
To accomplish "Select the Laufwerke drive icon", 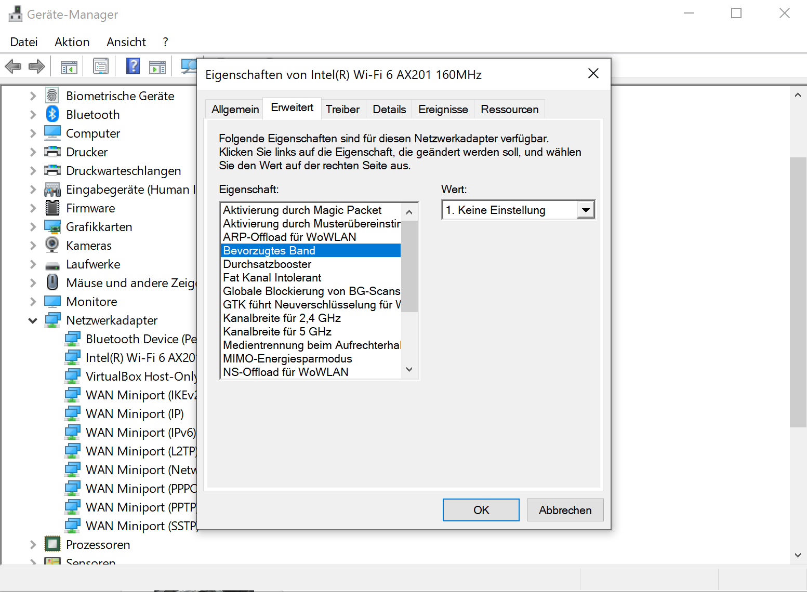I will [52, 265].
